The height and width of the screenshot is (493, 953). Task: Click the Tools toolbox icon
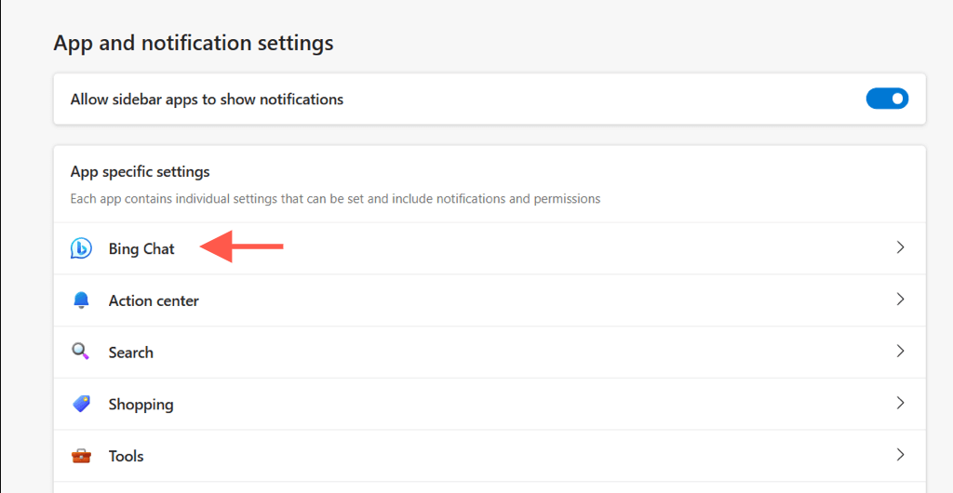[x=81, y=456]
